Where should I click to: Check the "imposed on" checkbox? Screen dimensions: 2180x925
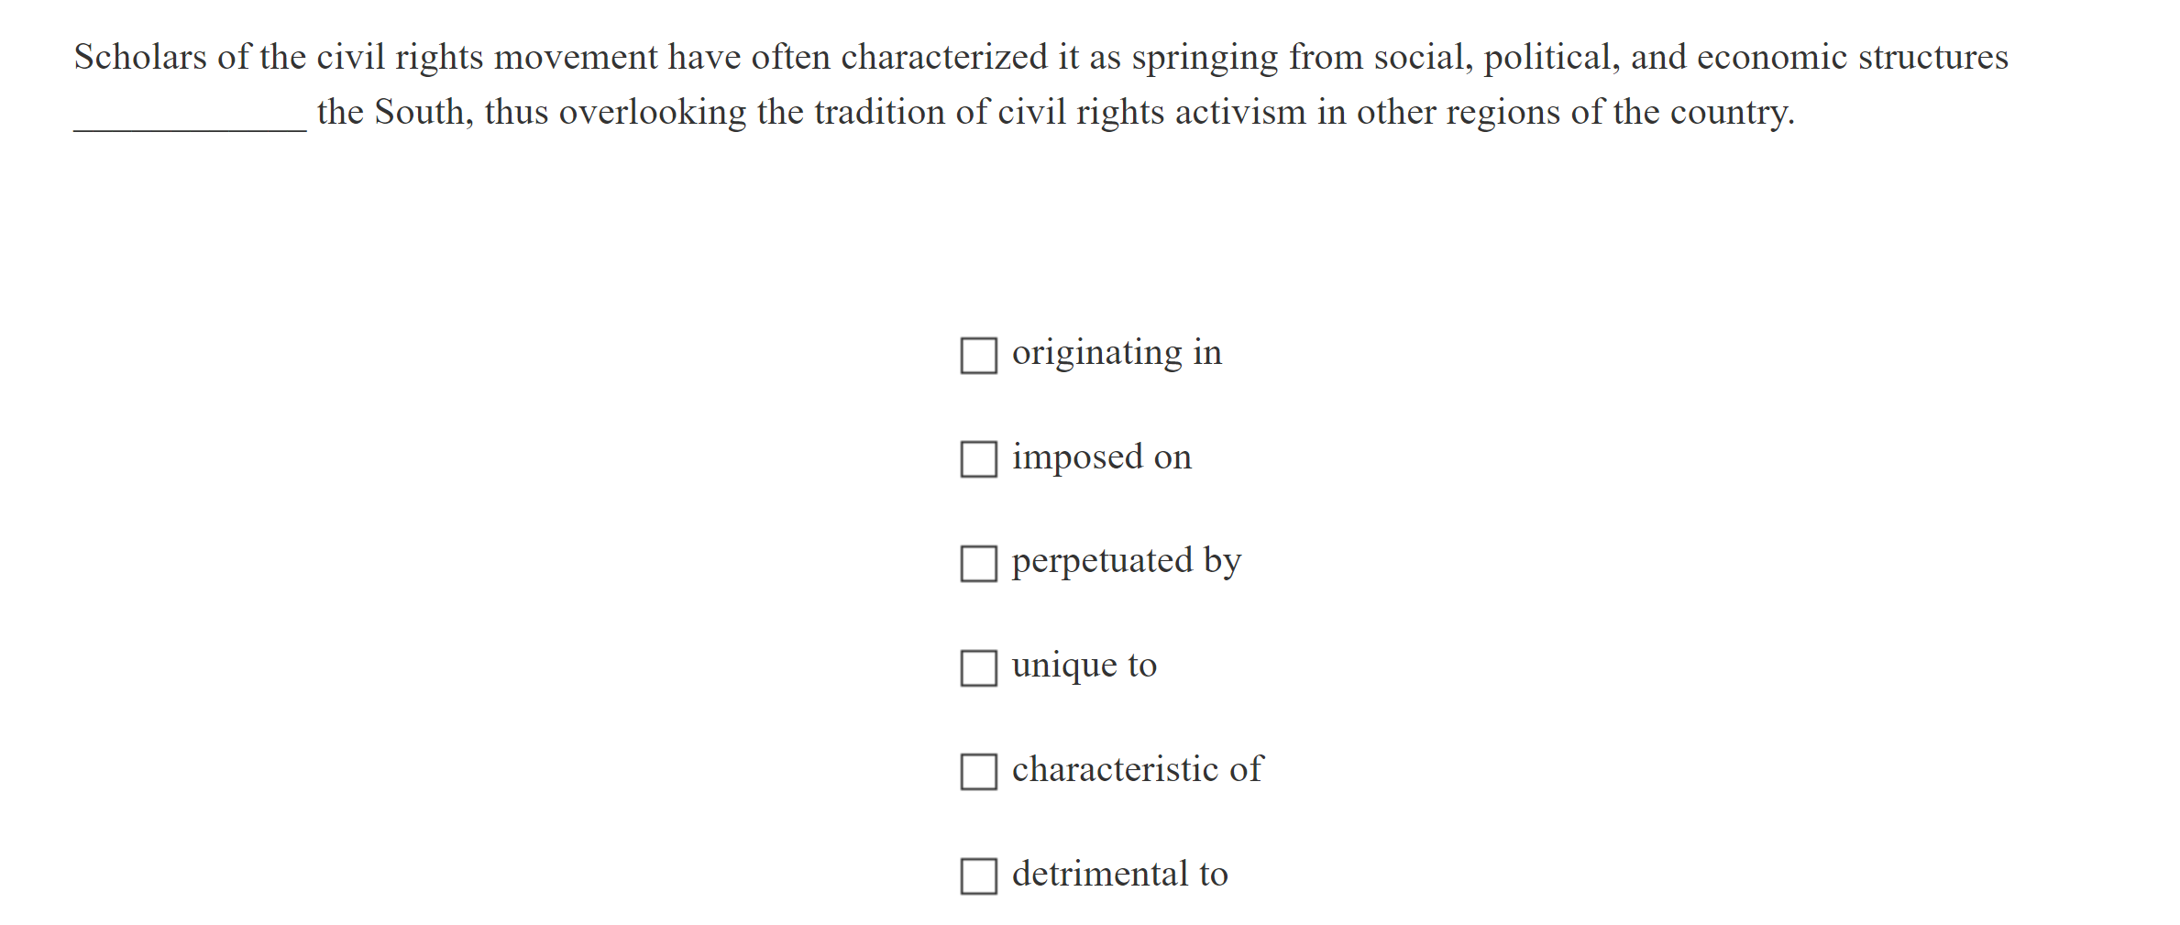[x=977, y=460]
